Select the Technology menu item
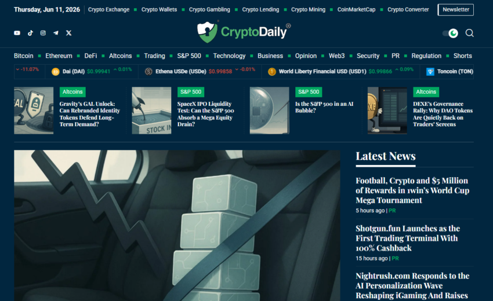Viewport: 493px width, 301px height. click(229, 56)
